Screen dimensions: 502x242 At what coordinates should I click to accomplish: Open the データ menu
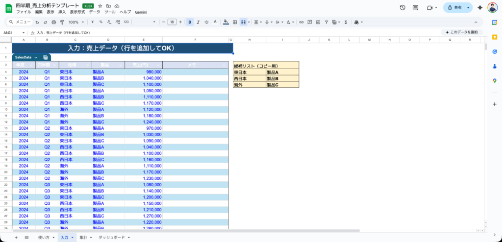[94, 11]
